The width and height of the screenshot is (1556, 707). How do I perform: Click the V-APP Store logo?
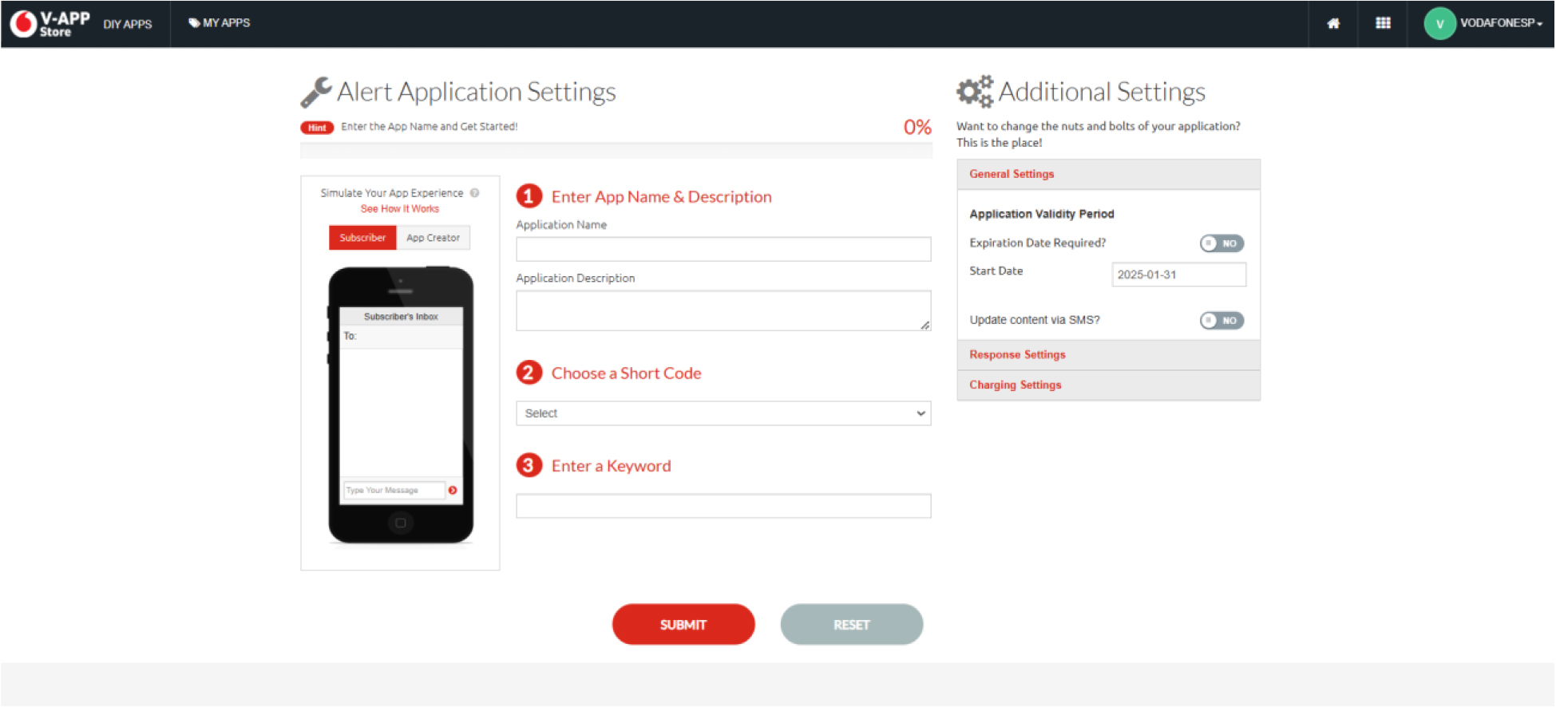coord(49,23)
